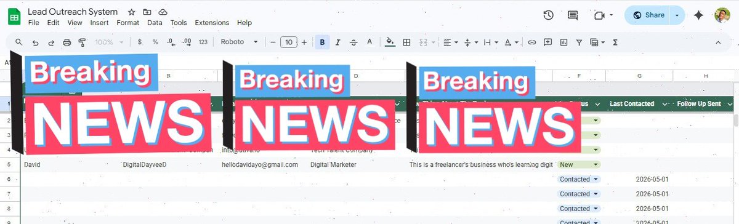Click the Lead Outreach System title
The width and height of the screenshot is (739, 224).
coord(73,12)
